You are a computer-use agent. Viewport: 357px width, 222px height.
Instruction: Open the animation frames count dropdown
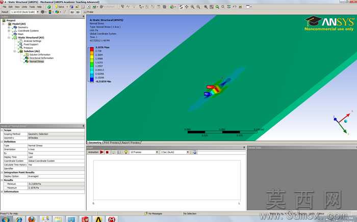click(157, 152)
